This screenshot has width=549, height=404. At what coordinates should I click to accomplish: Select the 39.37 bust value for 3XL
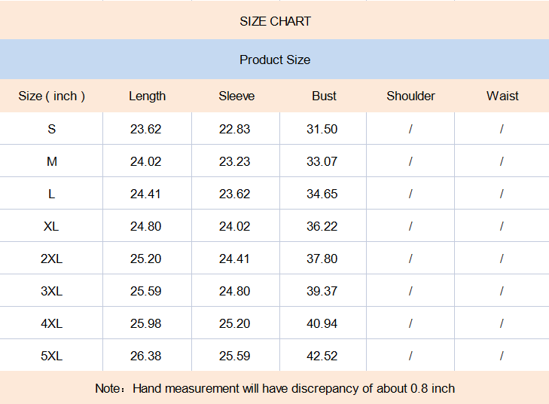(x=322, y=291)
